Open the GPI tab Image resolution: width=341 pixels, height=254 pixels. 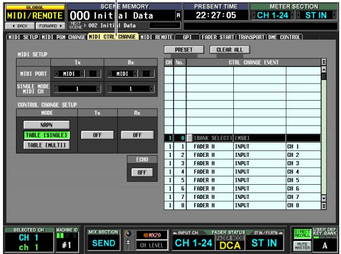pos(187,37)
